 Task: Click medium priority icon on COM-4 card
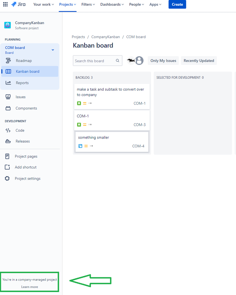tap(86, 146)
